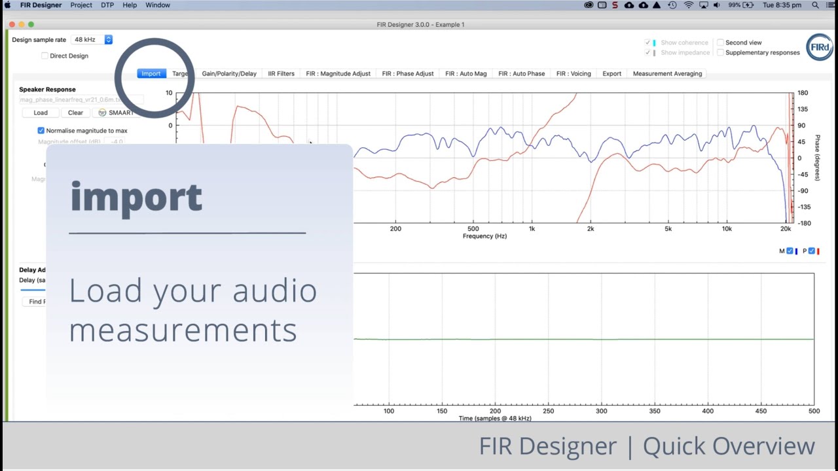Click the red S menu bar icon
Image resolution: width=838 pixels, height=471 pixels.
pos(615,5)
